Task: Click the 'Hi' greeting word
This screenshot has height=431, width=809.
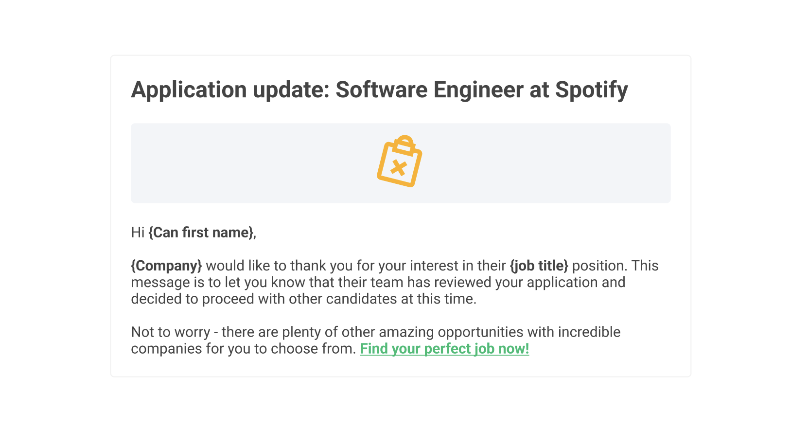Action: (138, 233)
